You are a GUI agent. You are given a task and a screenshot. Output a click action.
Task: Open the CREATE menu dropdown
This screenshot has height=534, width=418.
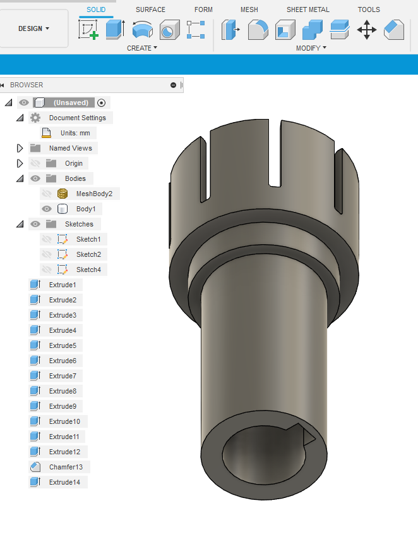click(x=142, y=48)
